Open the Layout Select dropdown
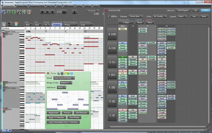The width and height of the screenshot is (212, 133). (182, 16)
